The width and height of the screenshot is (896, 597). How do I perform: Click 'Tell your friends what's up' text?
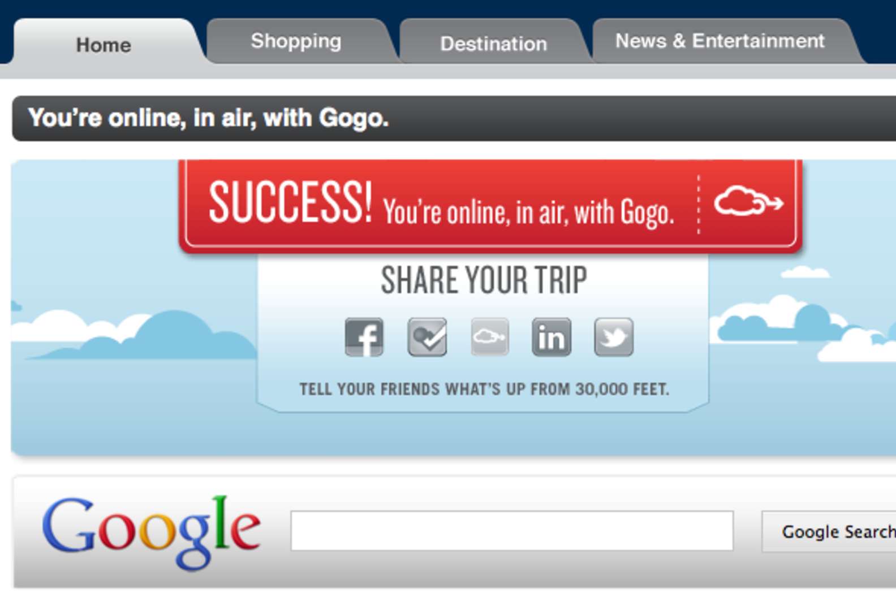(x=484, y=389)
